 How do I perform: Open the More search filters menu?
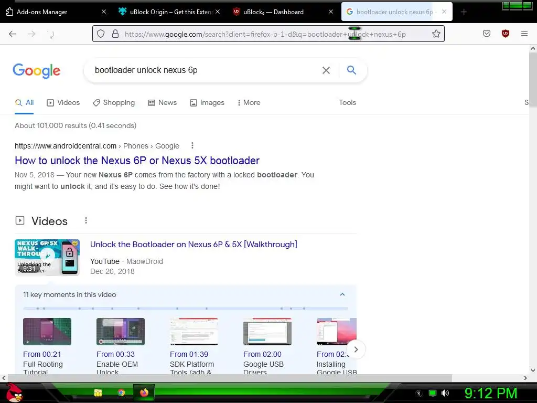[x=249, y=102]
